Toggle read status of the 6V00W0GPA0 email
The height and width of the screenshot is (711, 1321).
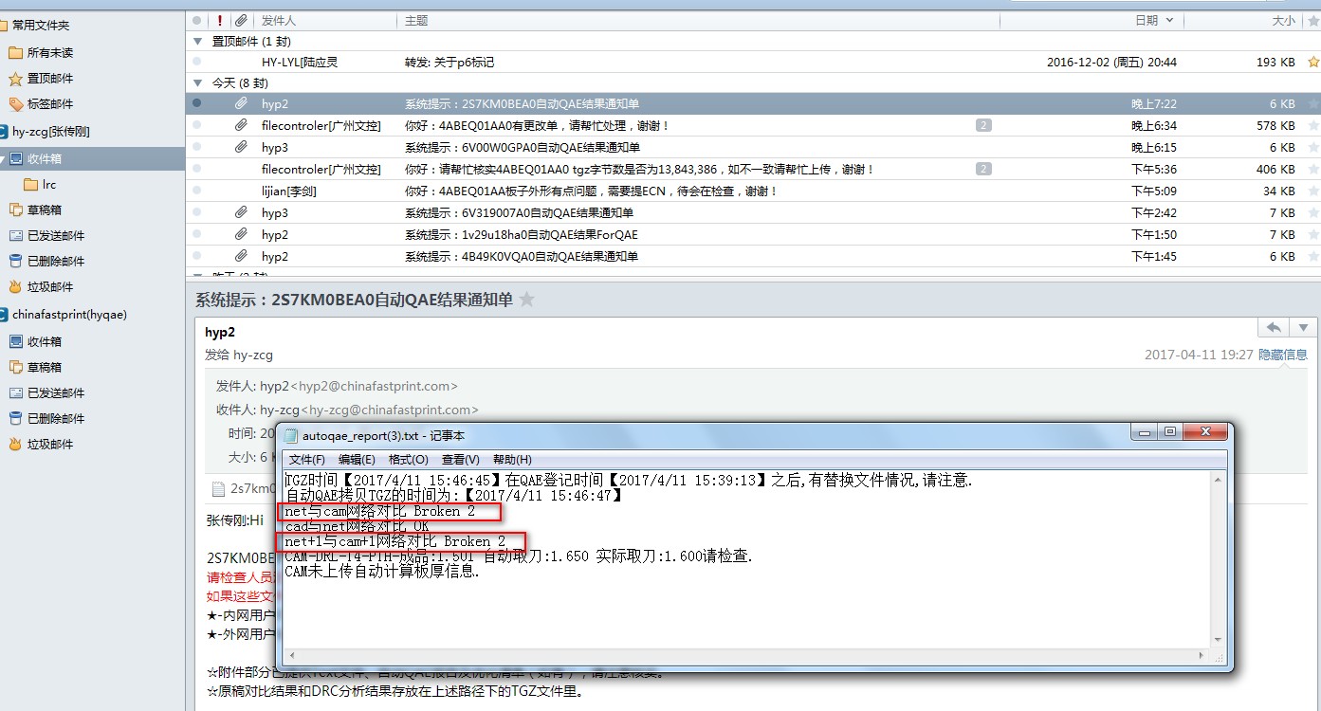click(196, 147)
